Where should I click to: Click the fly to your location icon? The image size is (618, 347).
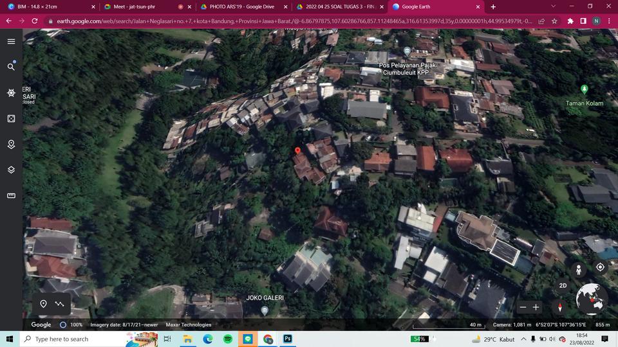coord(600,267)
